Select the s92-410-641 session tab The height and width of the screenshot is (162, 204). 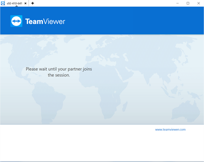(x=14, y=3)
